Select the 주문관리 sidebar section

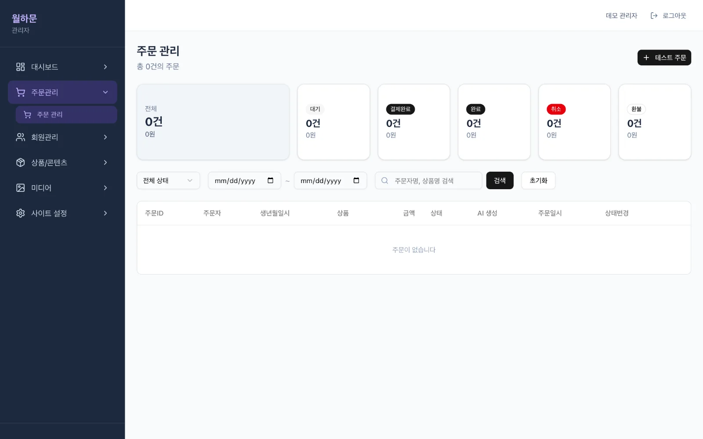(62, 92)
